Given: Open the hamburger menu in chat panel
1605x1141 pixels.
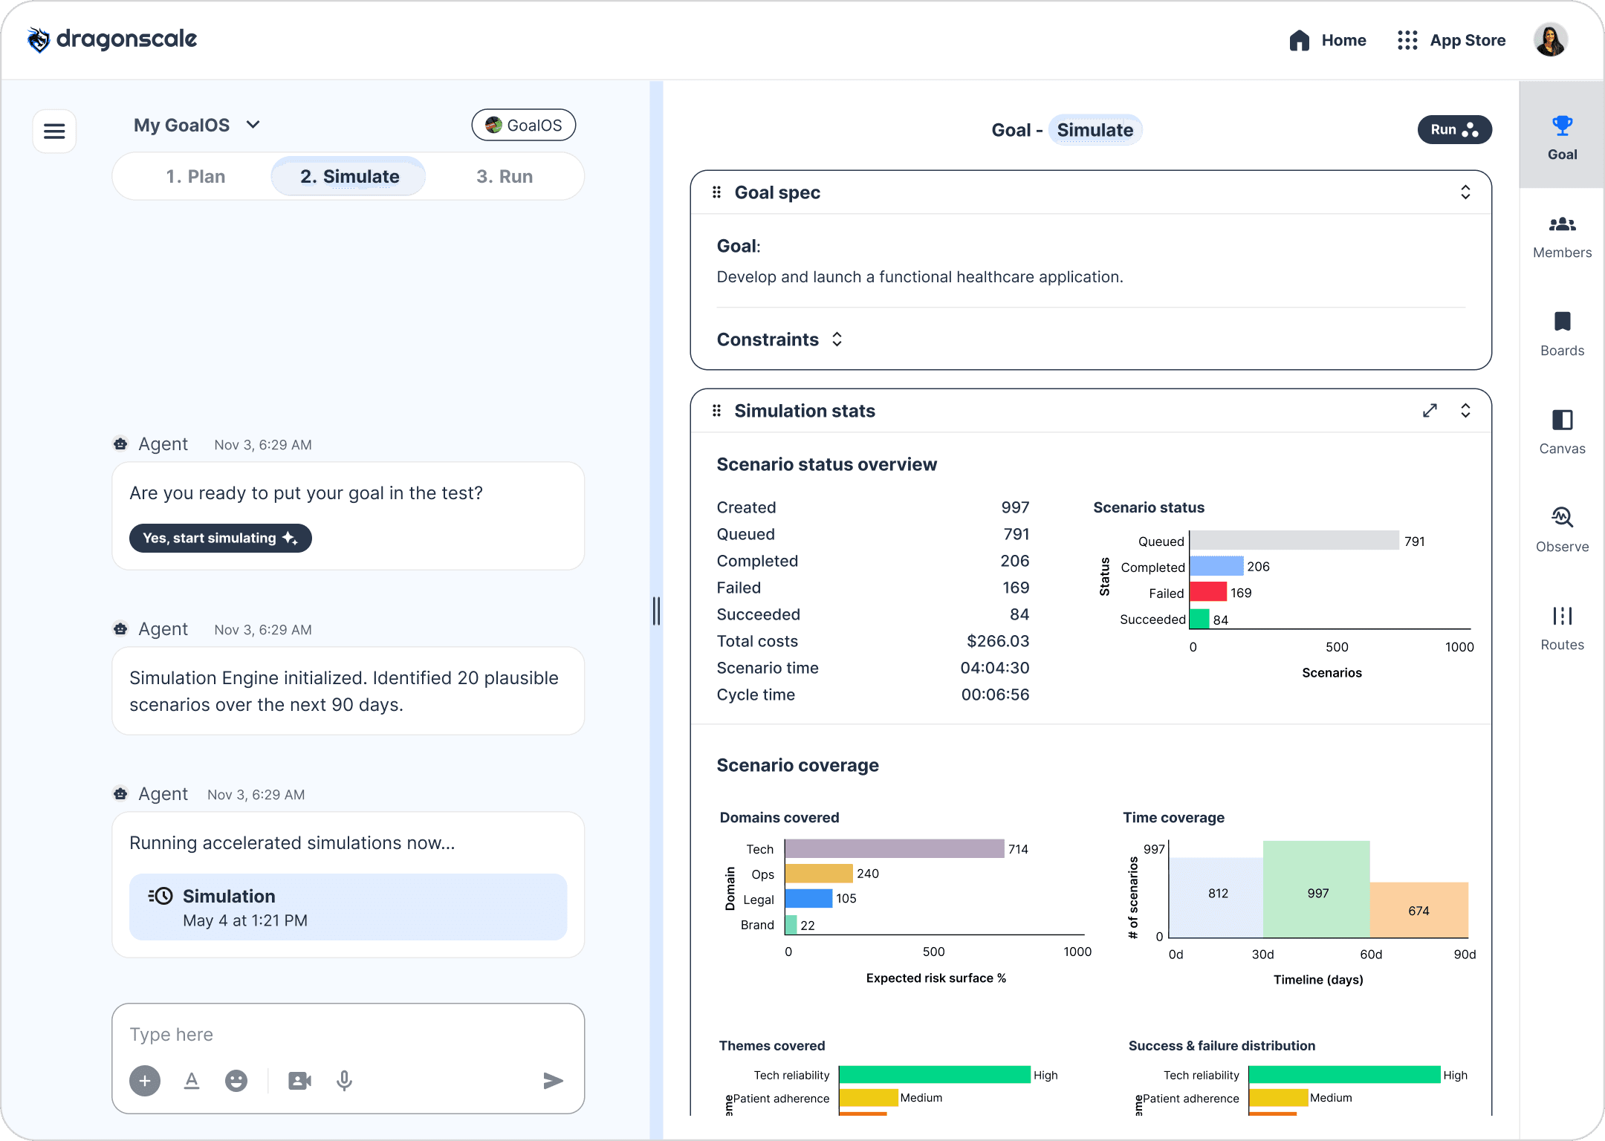Looking at the screenshot, I should [x=54, y=131].
